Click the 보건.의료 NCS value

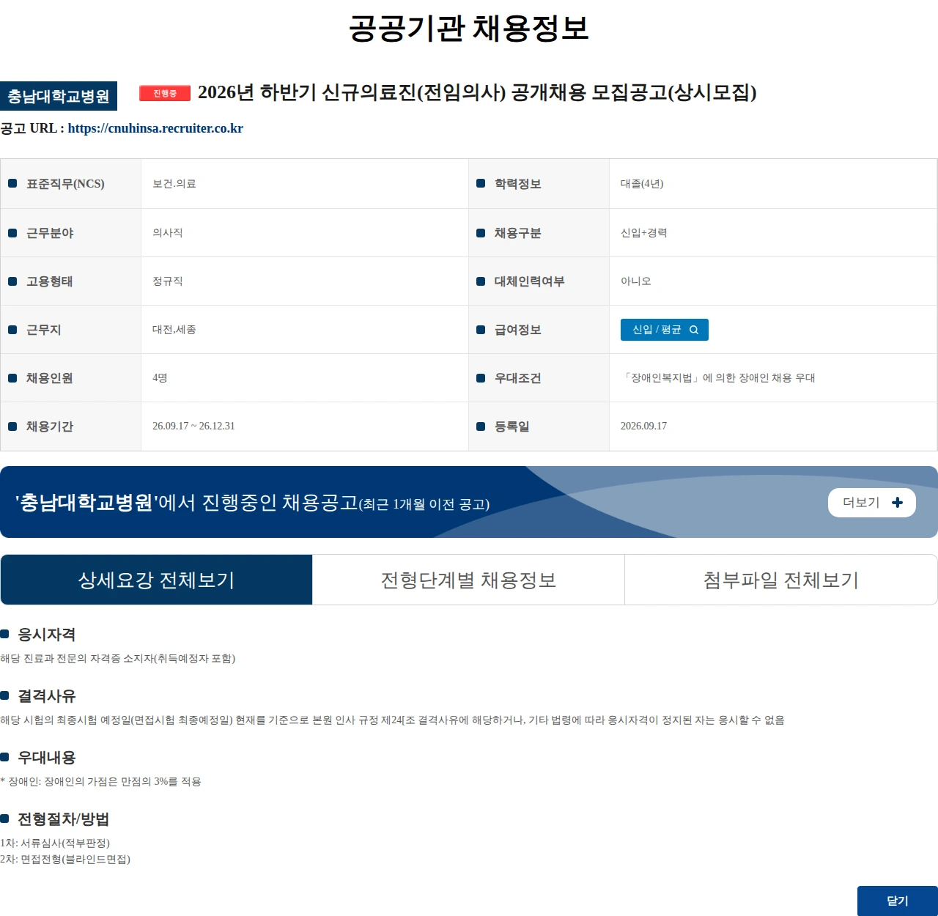pyautogui.click(x=174, y=184)
